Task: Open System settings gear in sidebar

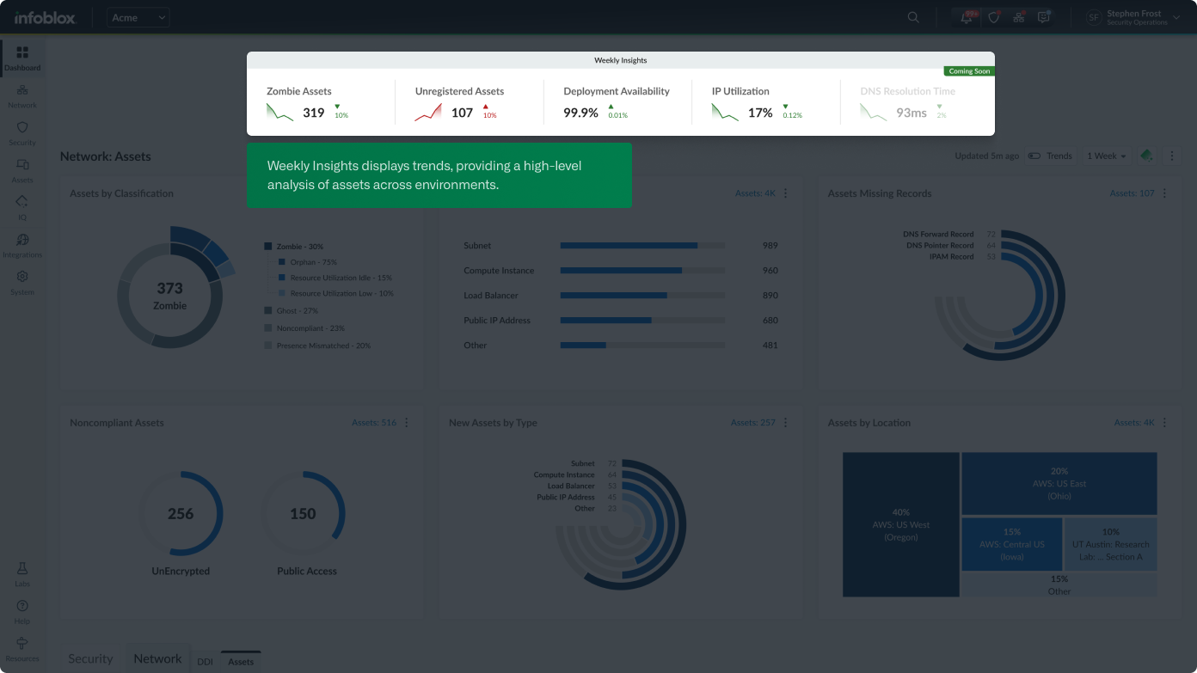Action: tap(22, 282)
